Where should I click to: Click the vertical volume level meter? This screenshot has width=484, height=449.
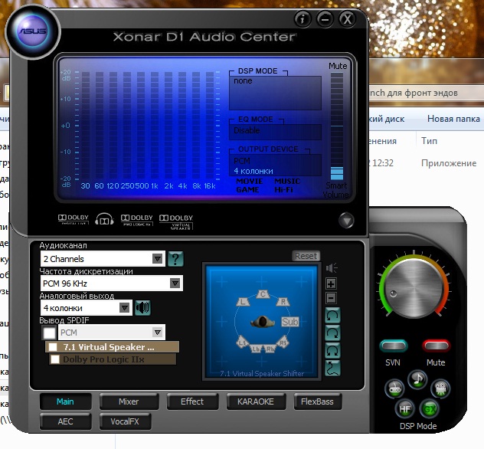(x=337, y=126)
